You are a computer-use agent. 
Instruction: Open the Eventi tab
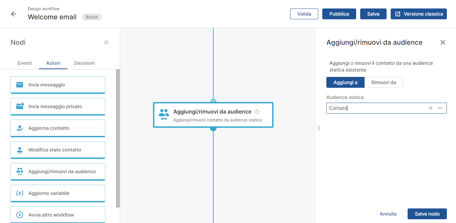[25, 63]
